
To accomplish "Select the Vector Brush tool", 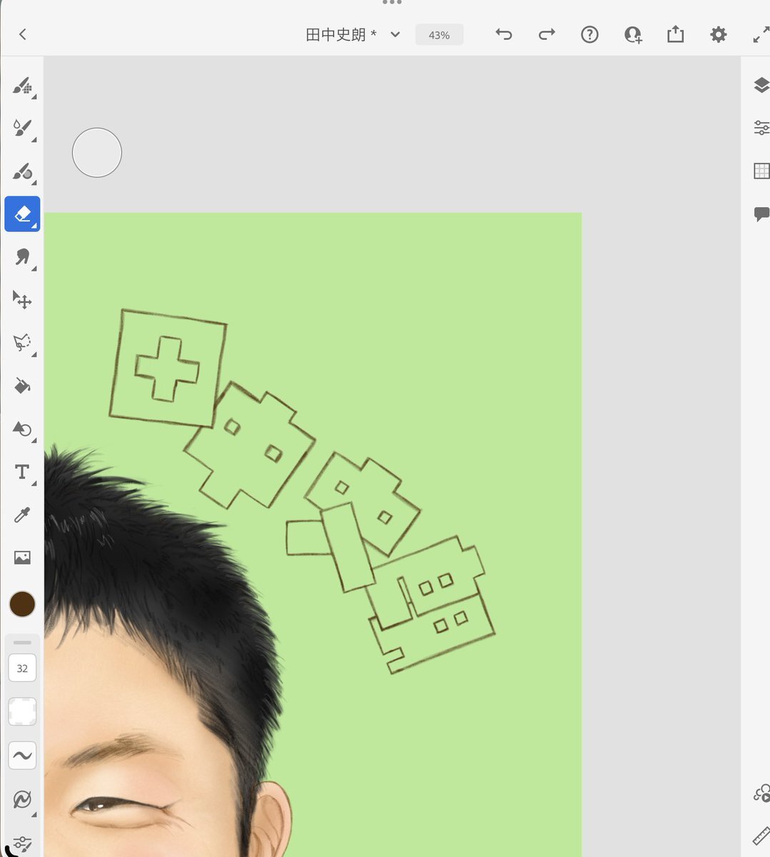I will (x=22, y=171).
